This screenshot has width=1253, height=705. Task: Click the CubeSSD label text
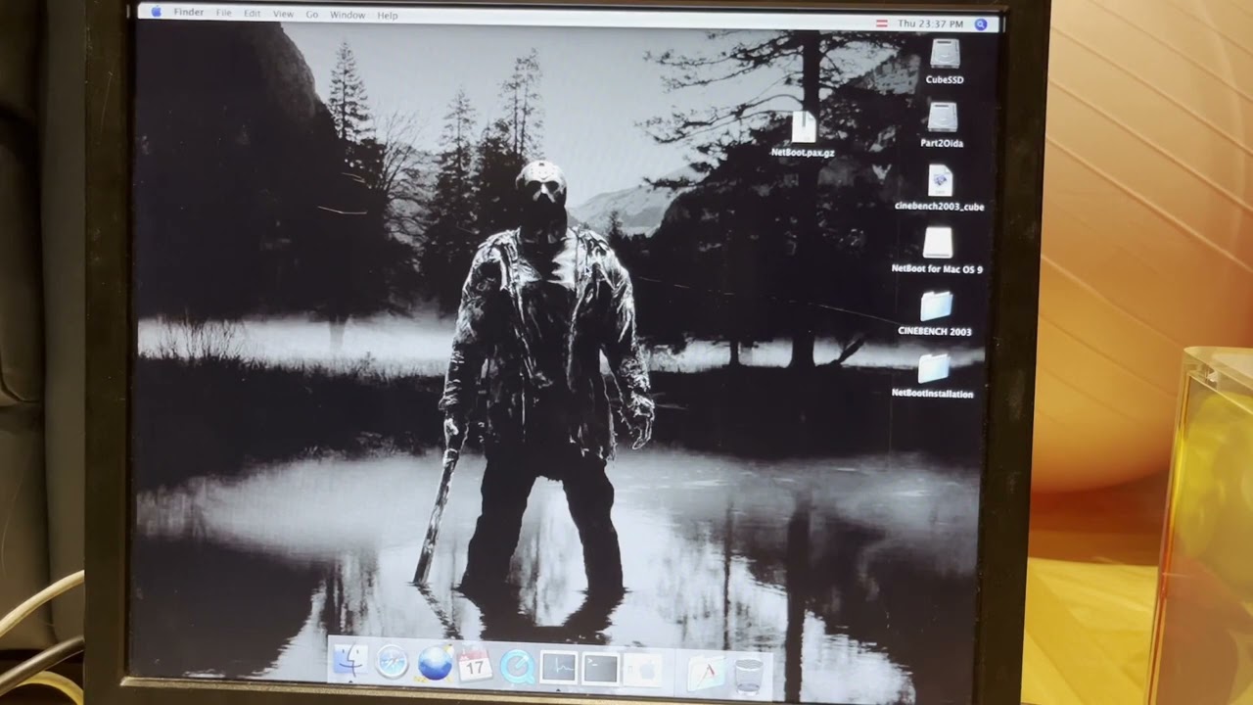point(945,80)
